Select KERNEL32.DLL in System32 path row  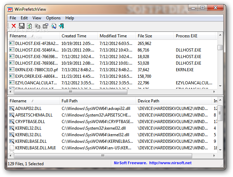click(112, 128)
